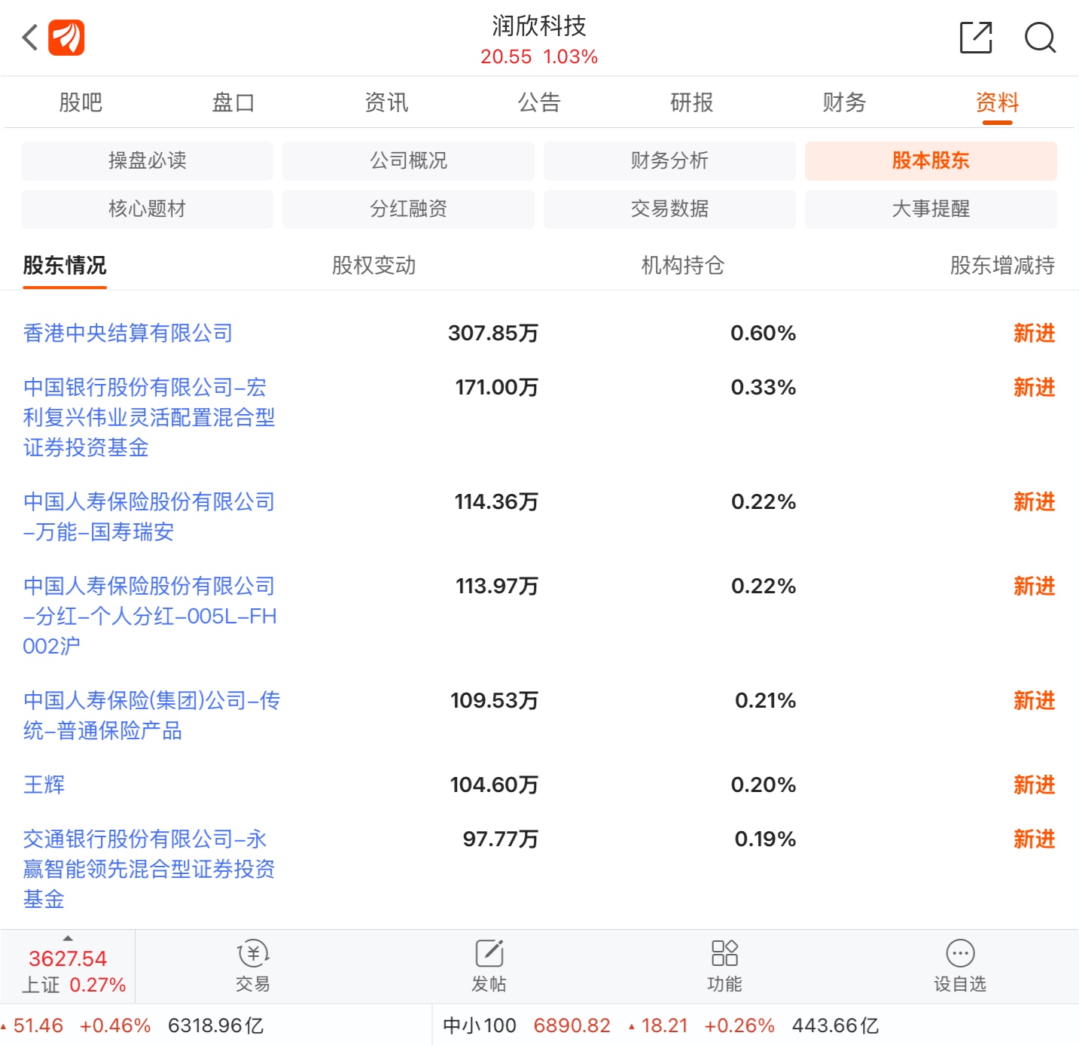
Task: Tap the 307.85万 holding value
Action: [x=493, y=333]
